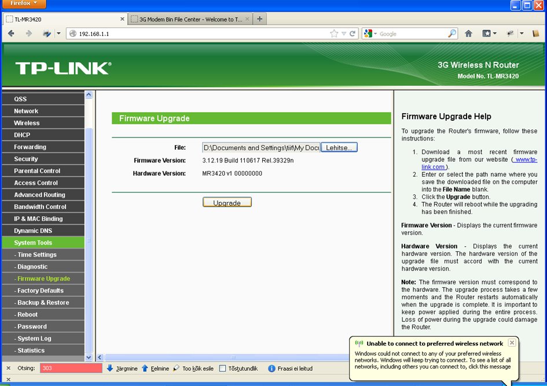This screenshot has height=386, width=547.
Task: Open the Wireless menu
Action: pos(43,123)
